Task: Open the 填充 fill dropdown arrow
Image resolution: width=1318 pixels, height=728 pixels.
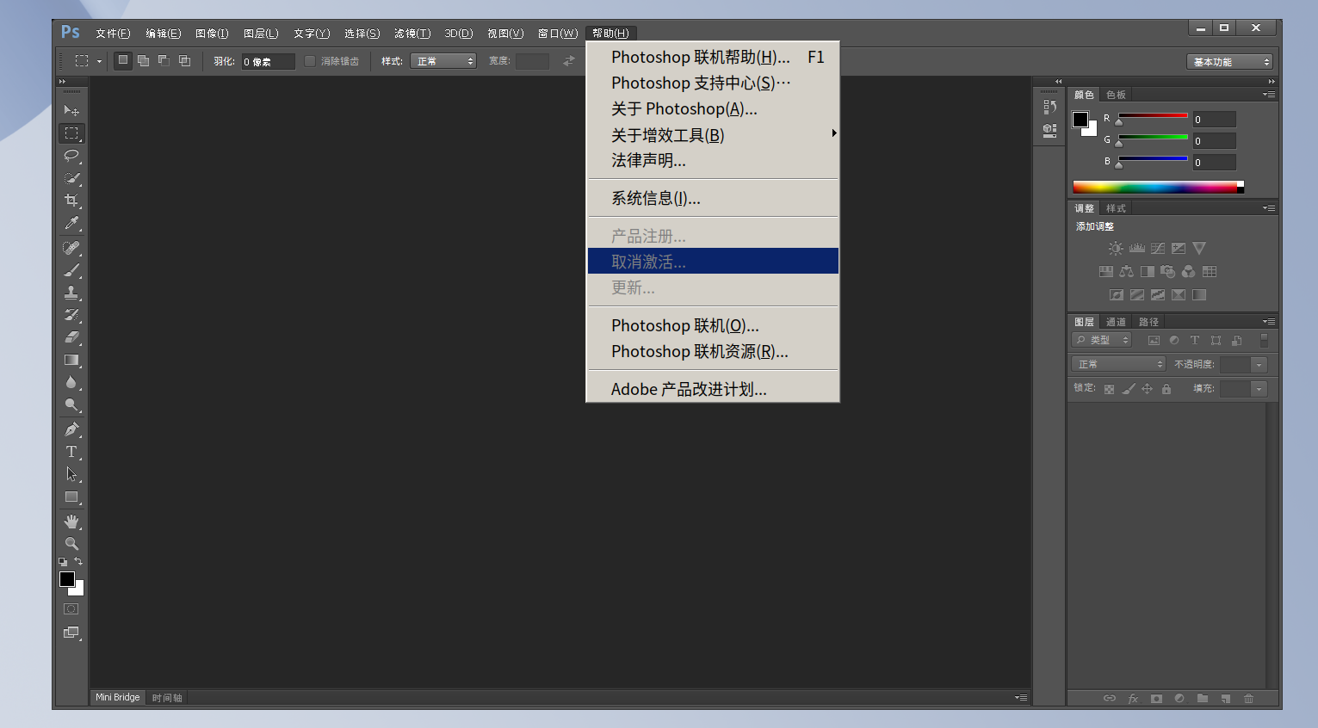Action: point(1259,389)
